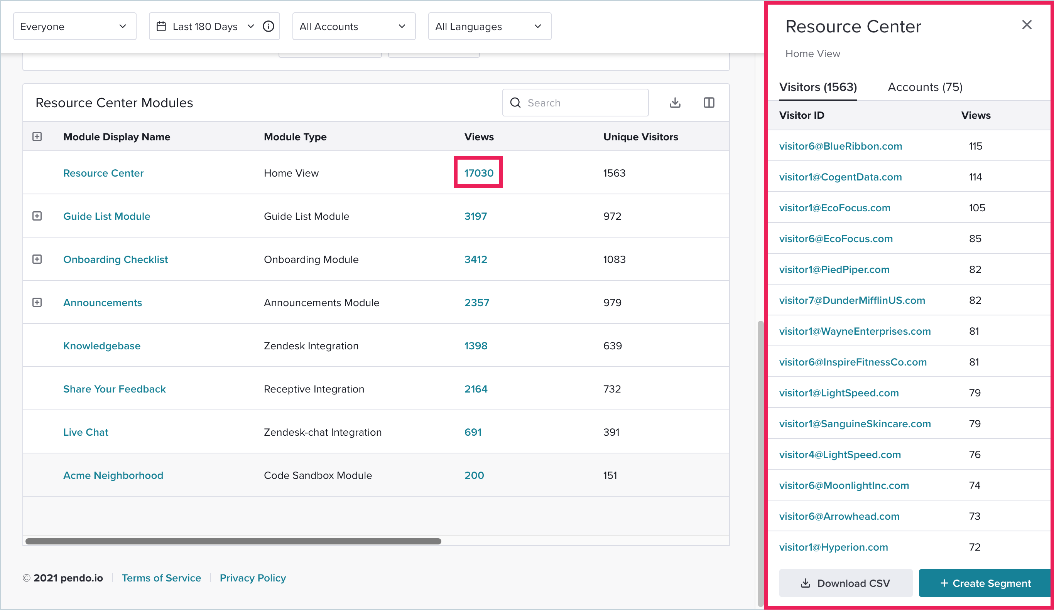The width and height of the screenshot is (1054, 610).
Task: Switch to the Accounts (75) tab
Action: tap(925, 87)
